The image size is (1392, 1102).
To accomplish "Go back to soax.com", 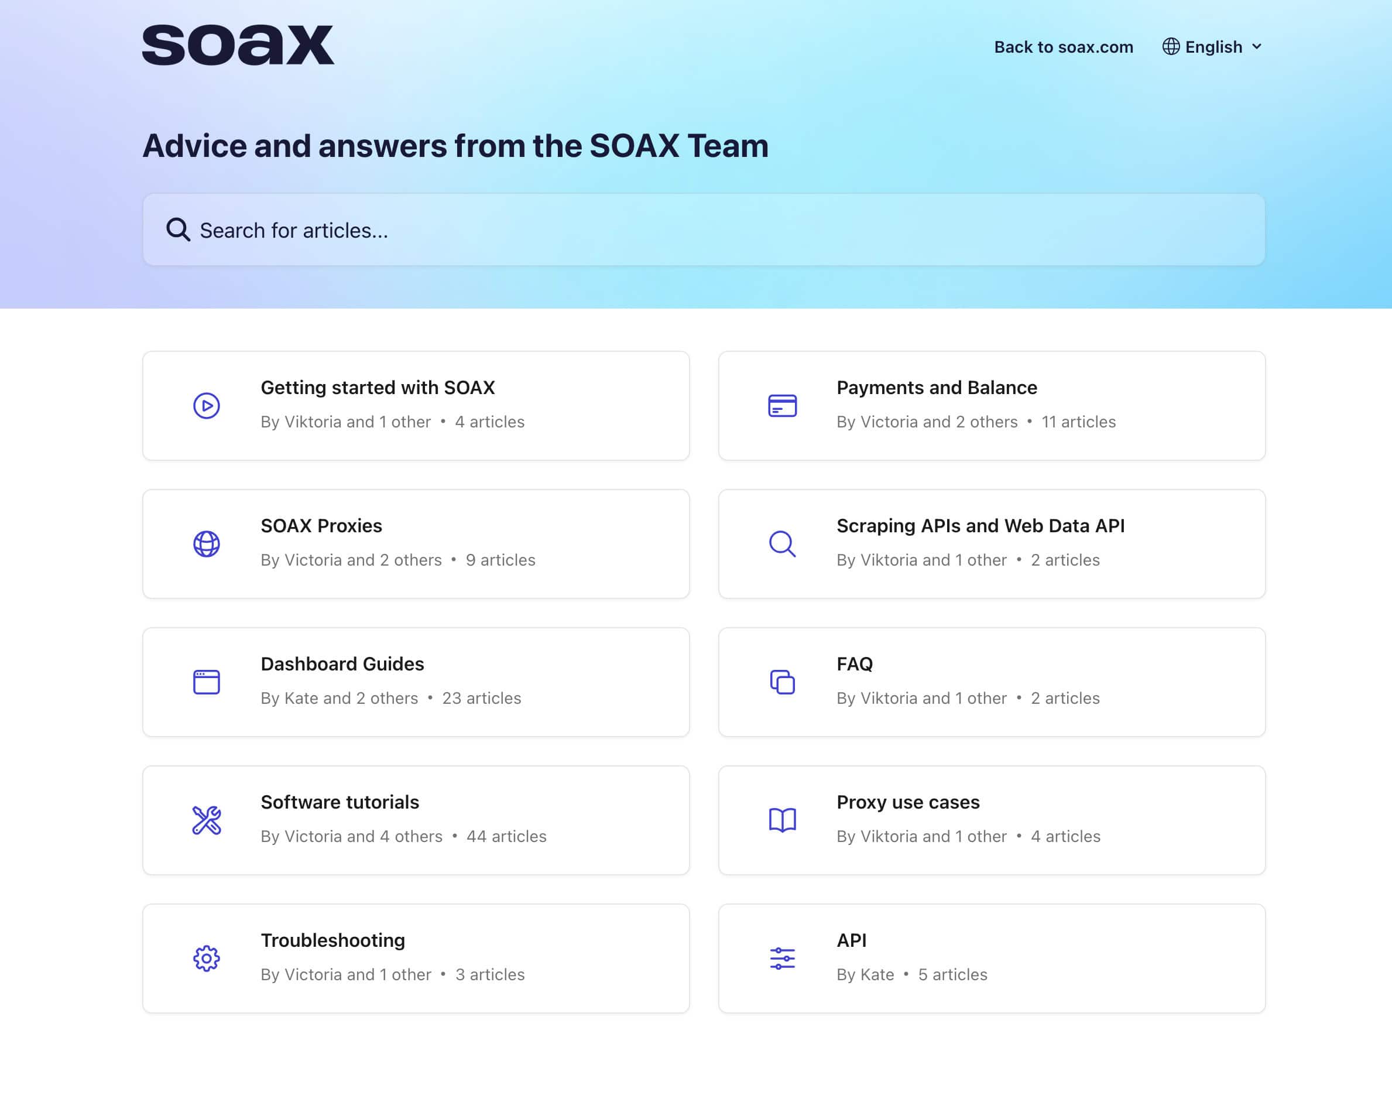I will click(1063, 46).
